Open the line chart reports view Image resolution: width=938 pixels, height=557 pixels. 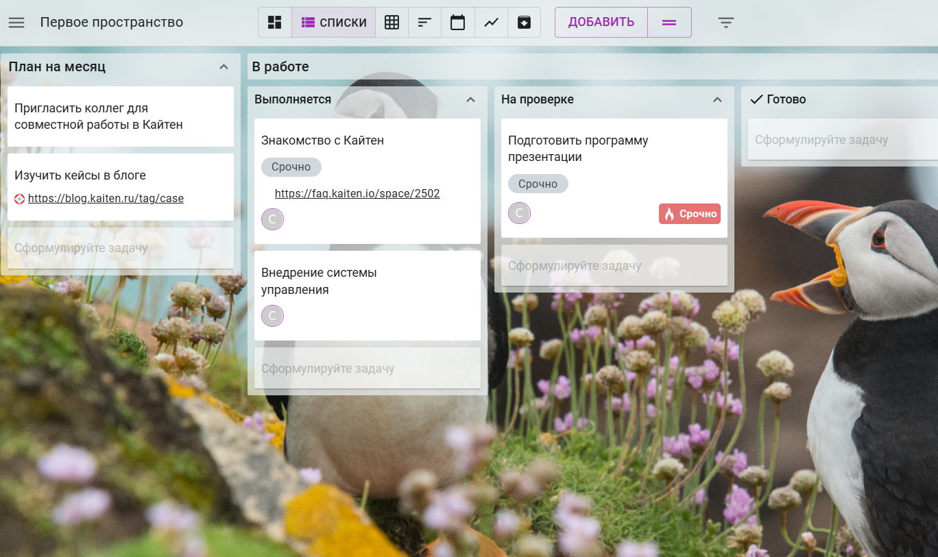coord(491,23)
